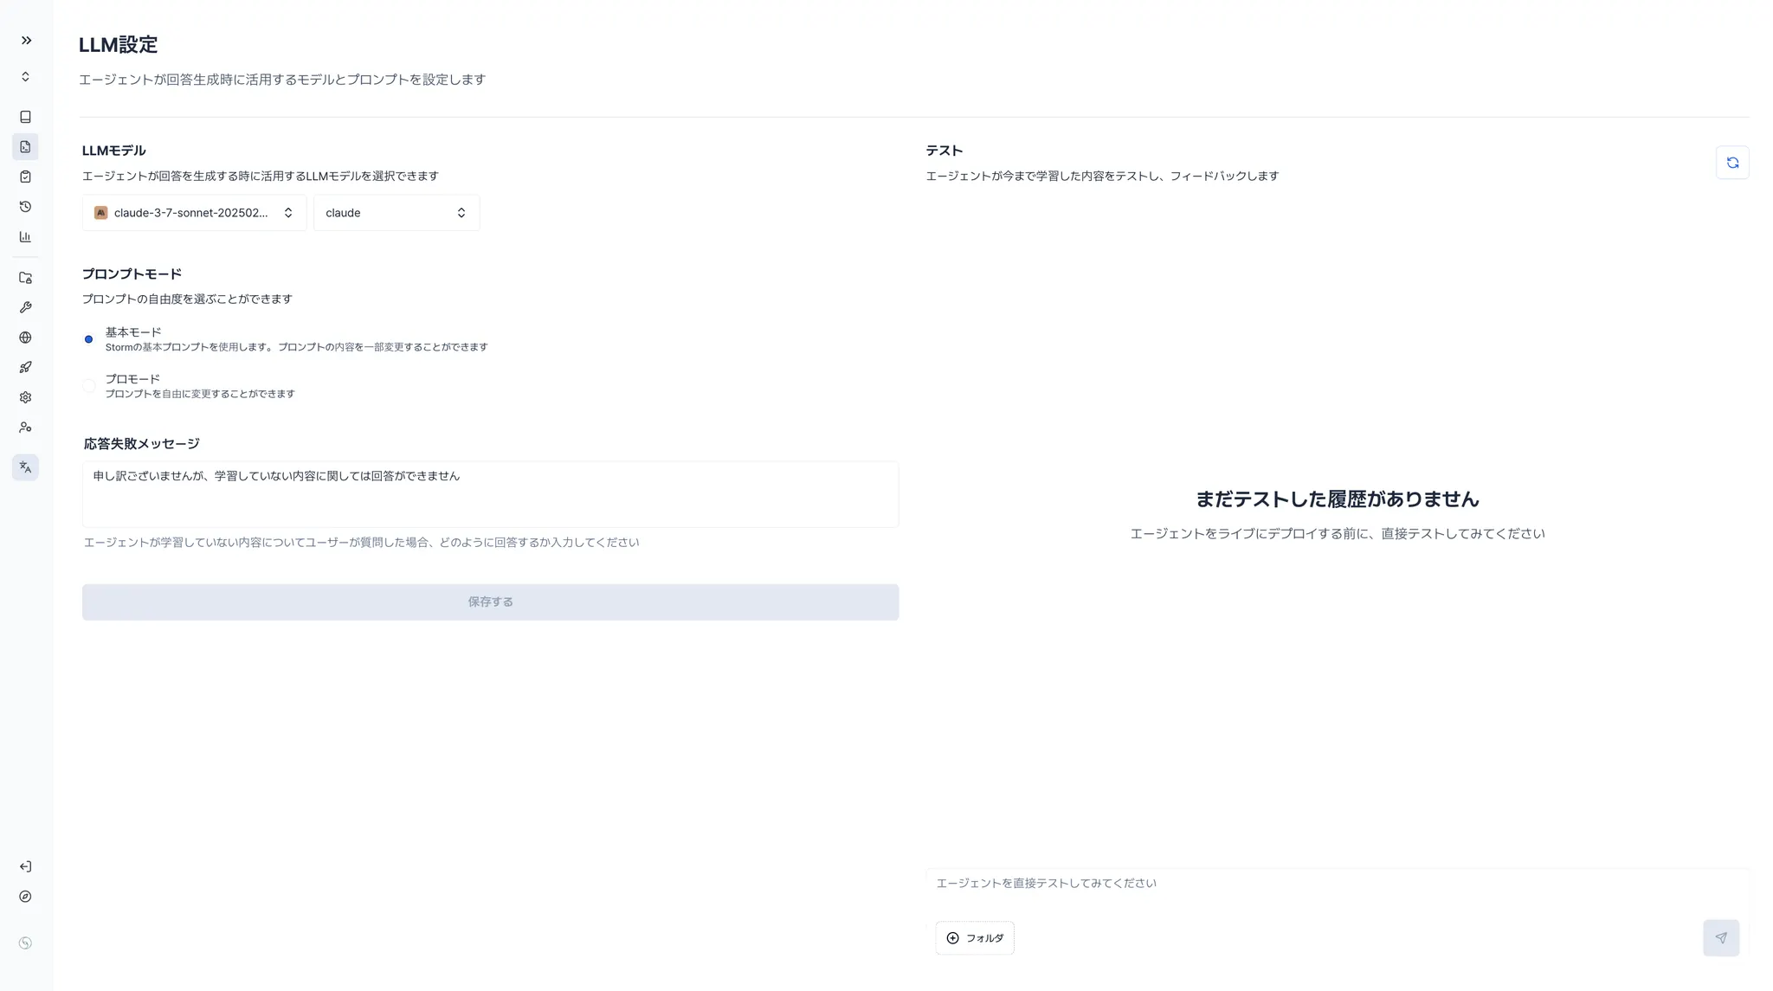1773x991 pixels.
Task: Click the translate language icon
Action: tap(25, 467)
